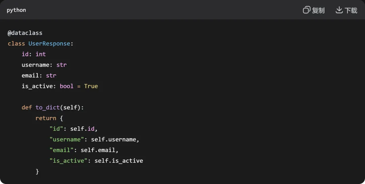The height and width of the screenshot is (184, 365).
Task: Click the self.is_active value expression
Action: pos(119,161)
